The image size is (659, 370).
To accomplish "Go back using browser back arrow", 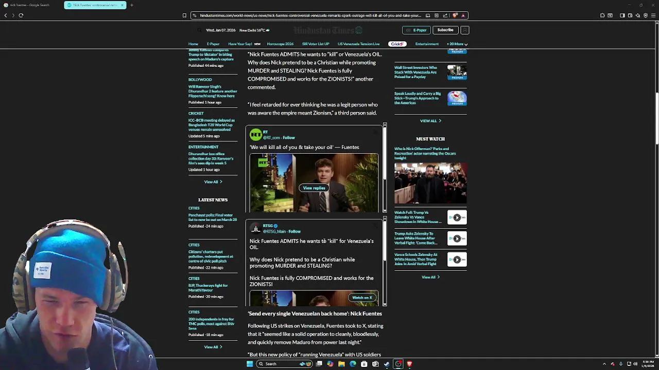I will click(x=6, y=15).
